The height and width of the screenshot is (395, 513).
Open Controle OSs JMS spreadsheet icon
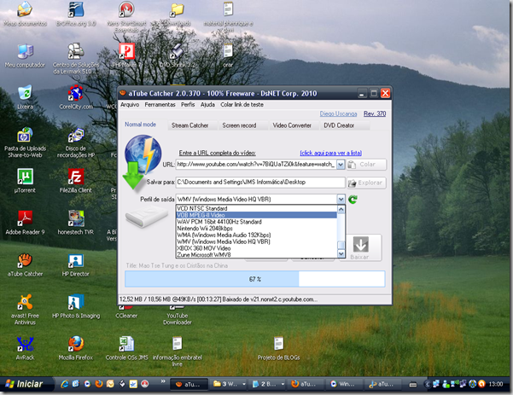pyautogui.click(x=126, y=348)
